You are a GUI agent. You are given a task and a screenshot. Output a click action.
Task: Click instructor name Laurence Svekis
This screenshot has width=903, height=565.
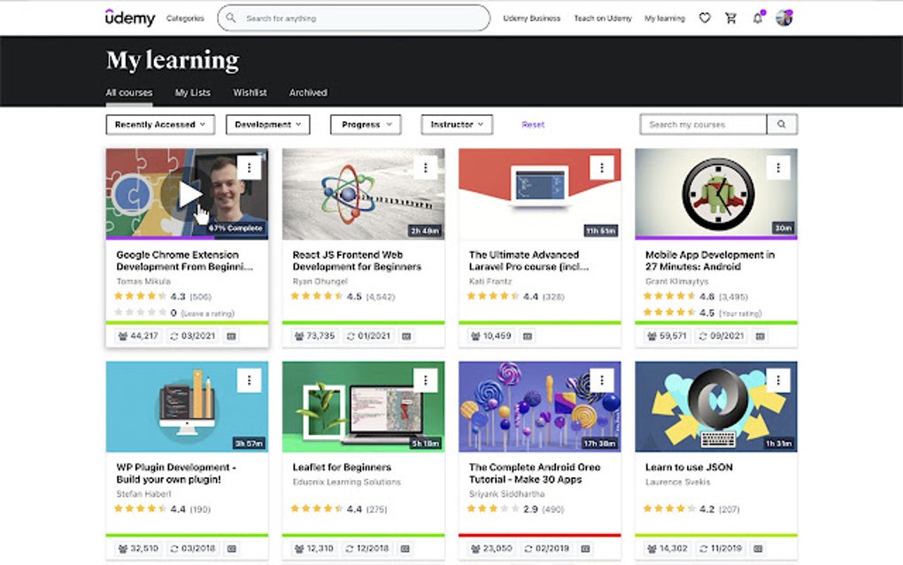(677, 482)
